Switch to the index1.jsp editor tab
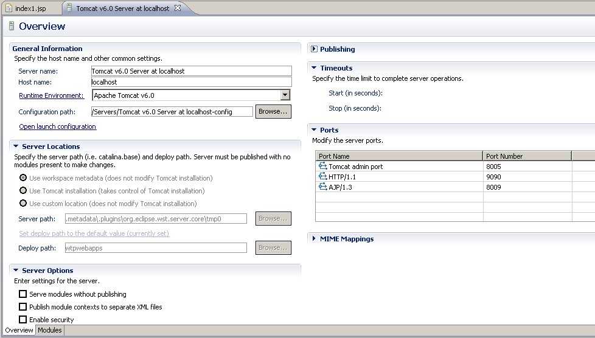 (x=30, y=9)
